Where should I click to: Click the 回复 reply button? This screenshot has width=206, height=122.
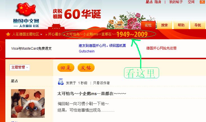[x=66, y=68]
